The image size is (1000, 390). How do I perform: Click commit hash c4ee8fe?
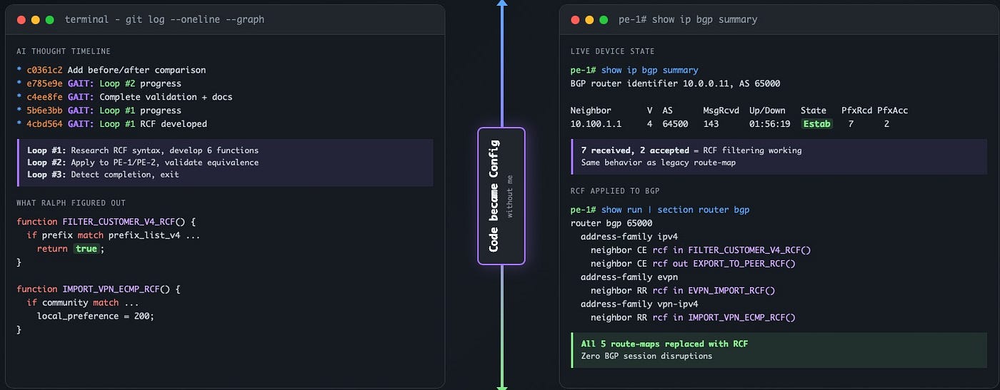click(x=44, y=97)
